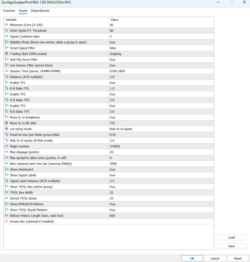Click the icon next to HIGH QUALITY Threshold
The width and height of the screenshot is (250, 262).
pyautogui.click(x=7, y=31)
